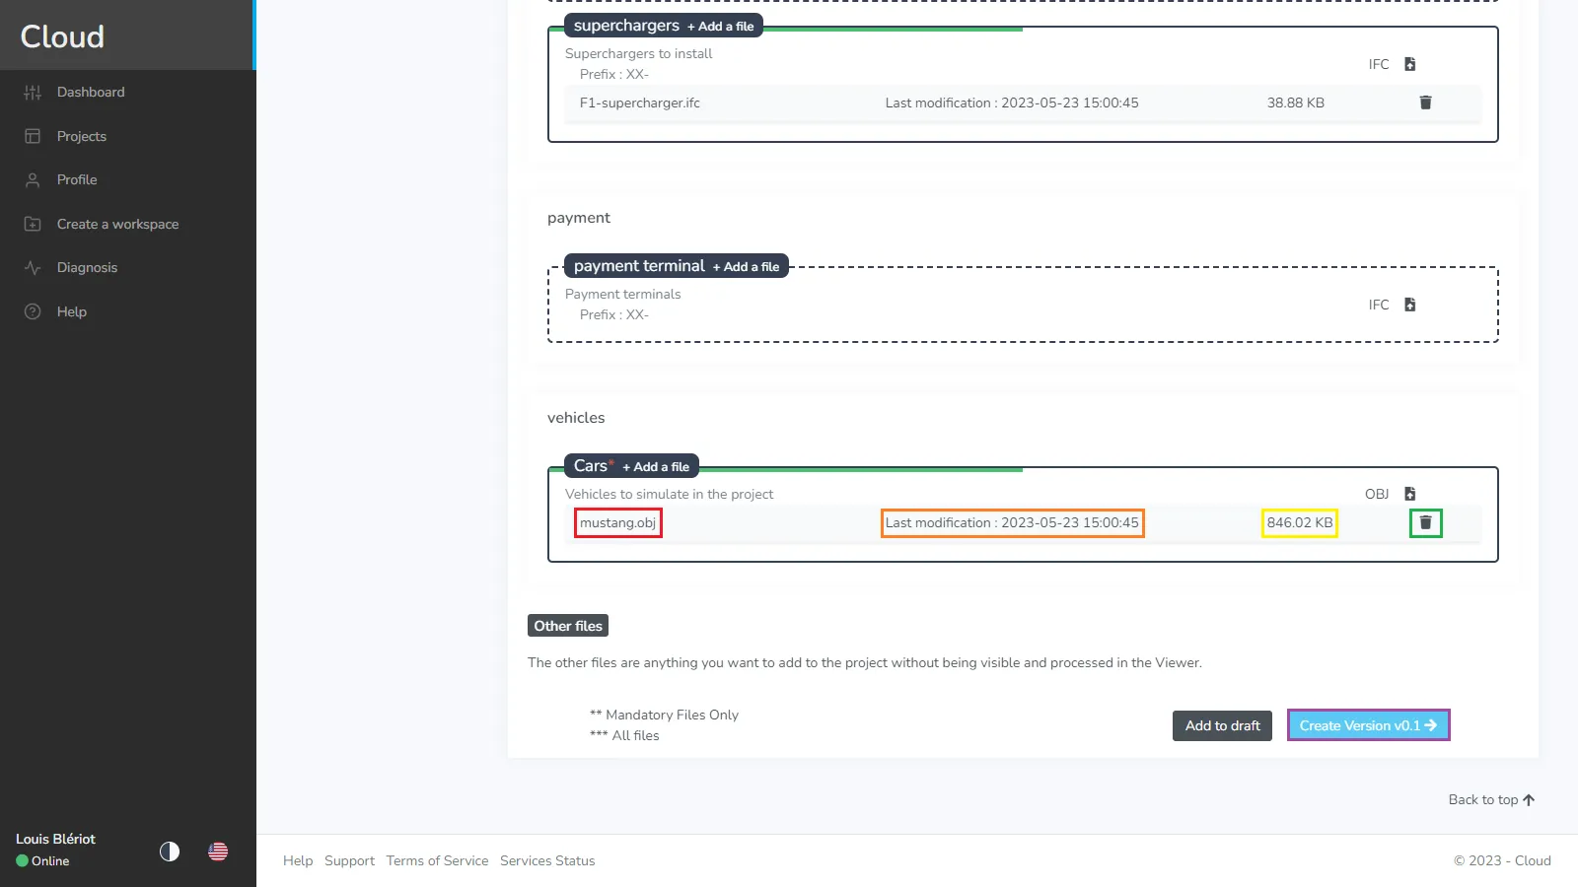The width and height of the screenshot is (1578, 887).
Task: Switch language using the US flag
Action: coord(218,852)
